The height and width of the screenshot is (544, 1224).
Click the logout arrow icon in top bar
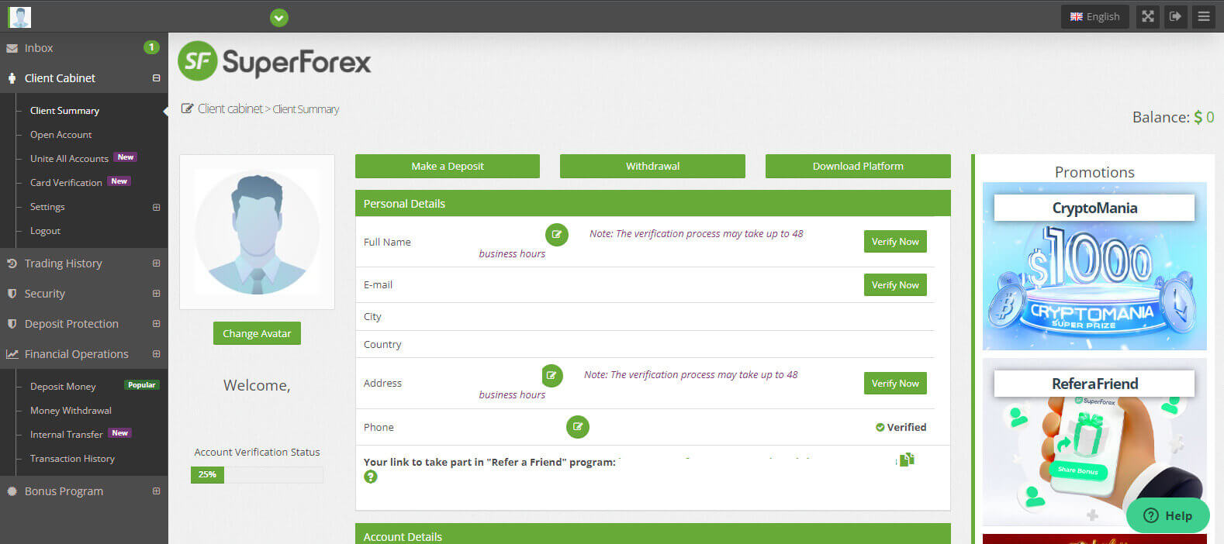pos(1176,16)
